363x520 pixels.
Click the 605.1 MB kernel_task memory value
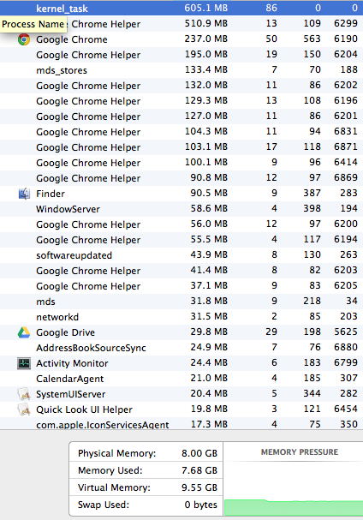[x=206, y=8]
